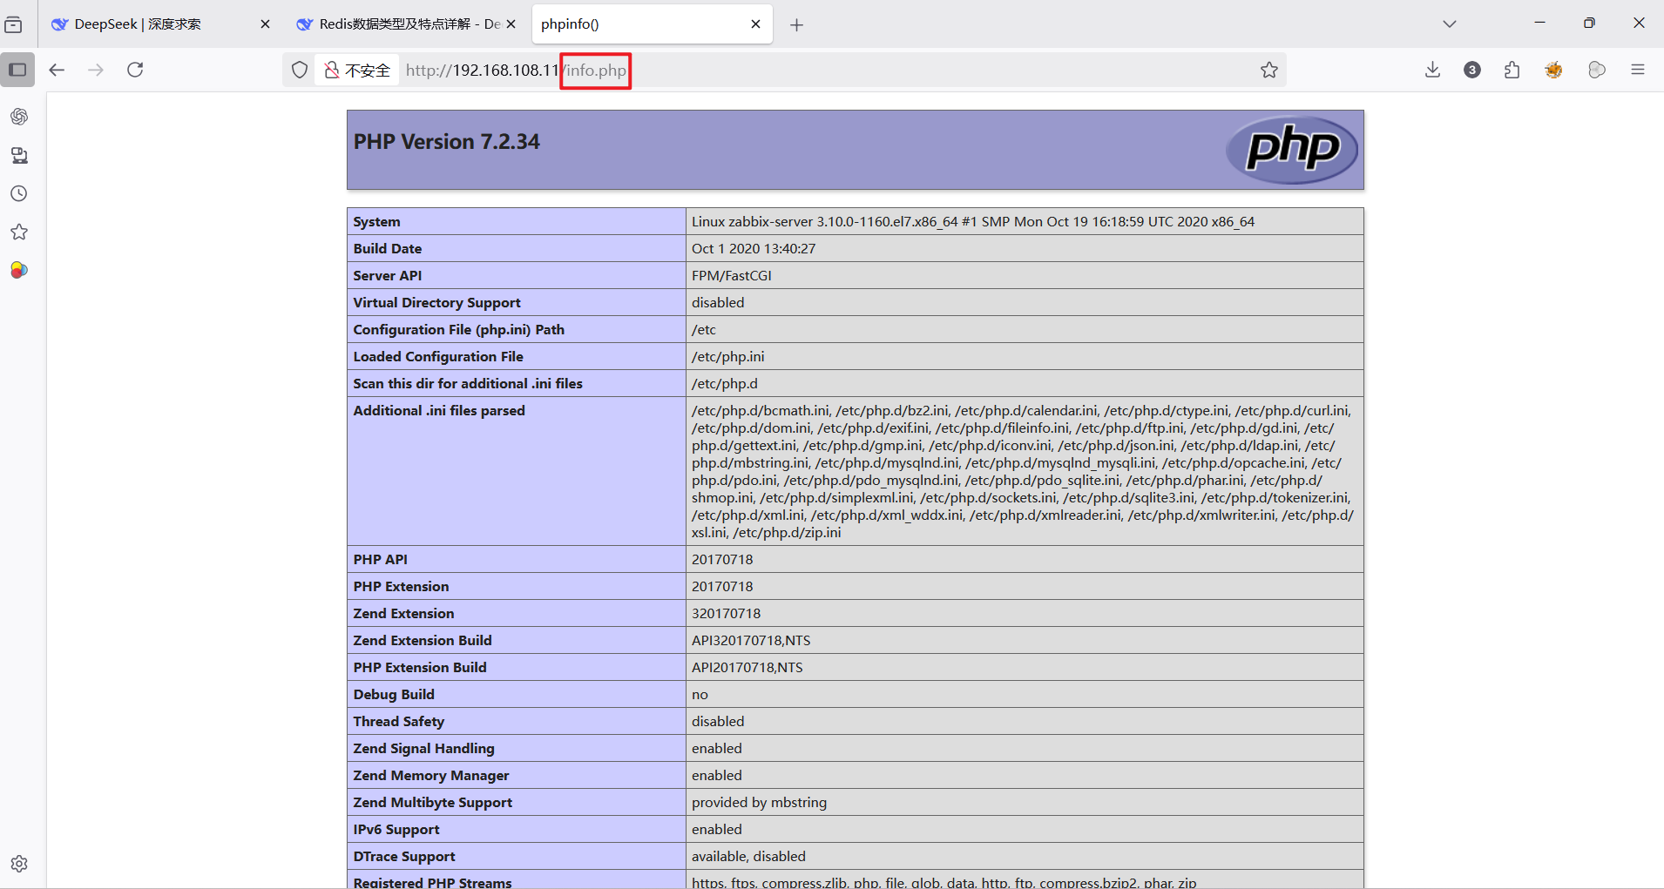Click the FPM/FastCGI Server API value
The width and height of the screenshot is (1664, 889).
pyautogui.click(x=731, y=276)
